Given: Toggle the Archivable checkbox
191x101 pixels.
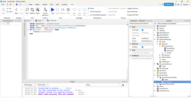Looking at the screenshot, I should point(142,30).
